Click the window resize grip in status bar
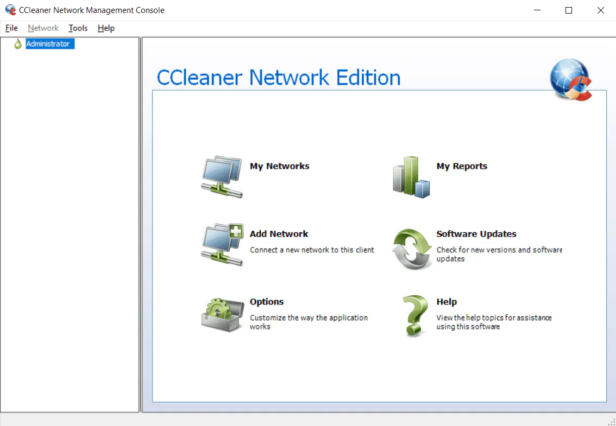This screenshot has width=616, height=426. click(611, 422)
